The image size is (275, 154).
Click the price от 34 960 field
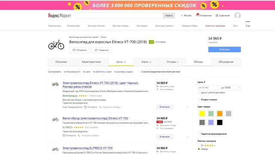point(208,88)
